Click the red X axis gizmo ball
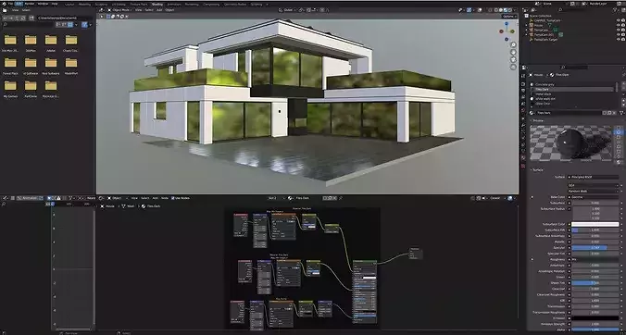 point(501,31)
